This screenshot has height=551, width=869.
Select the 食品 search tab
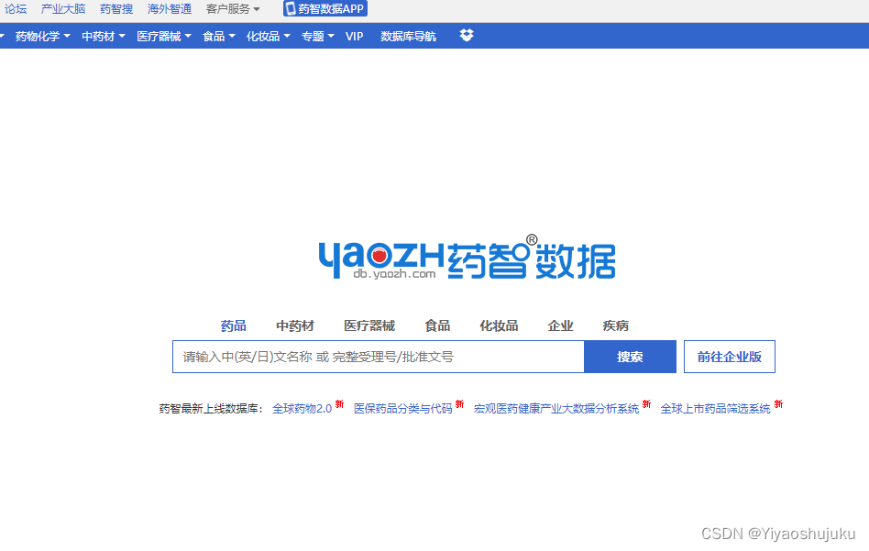tap(437, 325)
